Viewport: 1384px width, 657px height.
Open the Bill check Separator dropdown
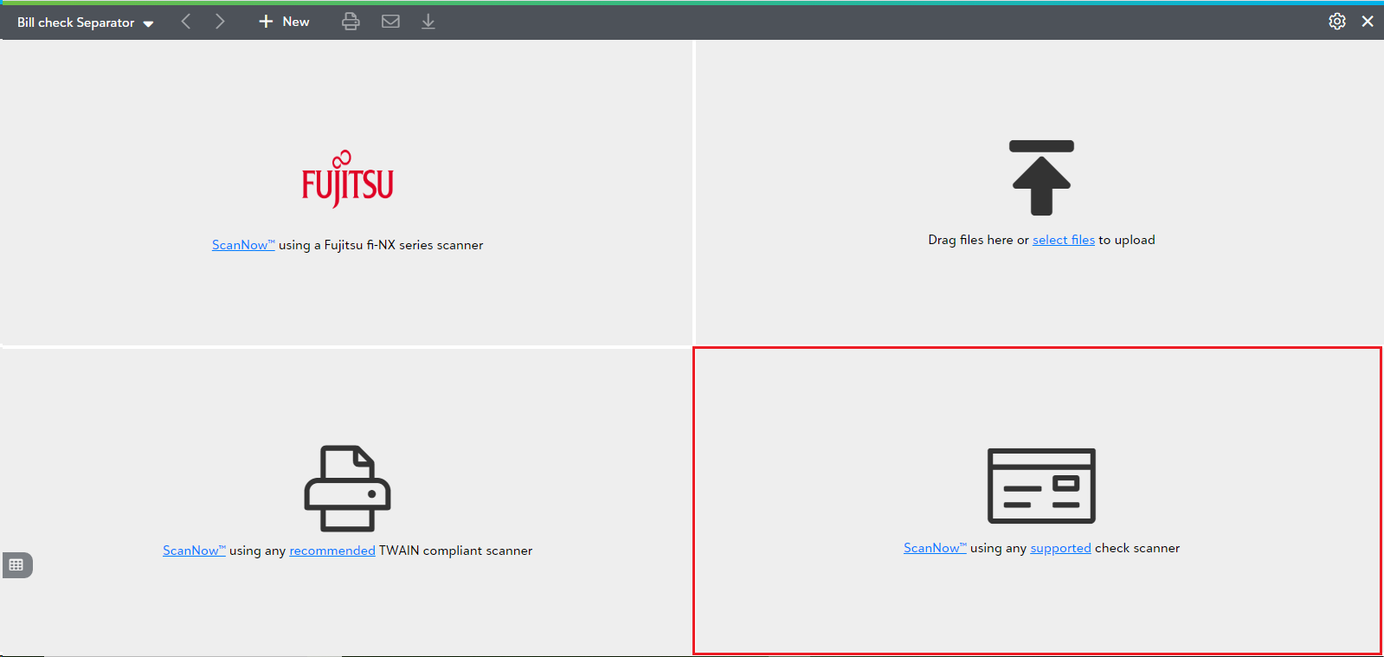(85, 23)
